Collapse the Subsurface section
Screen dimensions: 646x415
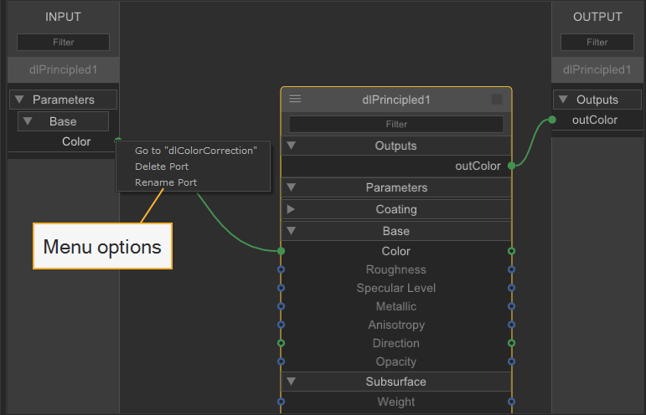click(x=292, y=382)
